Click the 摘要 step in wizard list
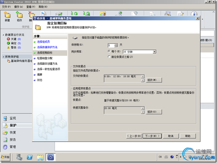 click(39, 74)
